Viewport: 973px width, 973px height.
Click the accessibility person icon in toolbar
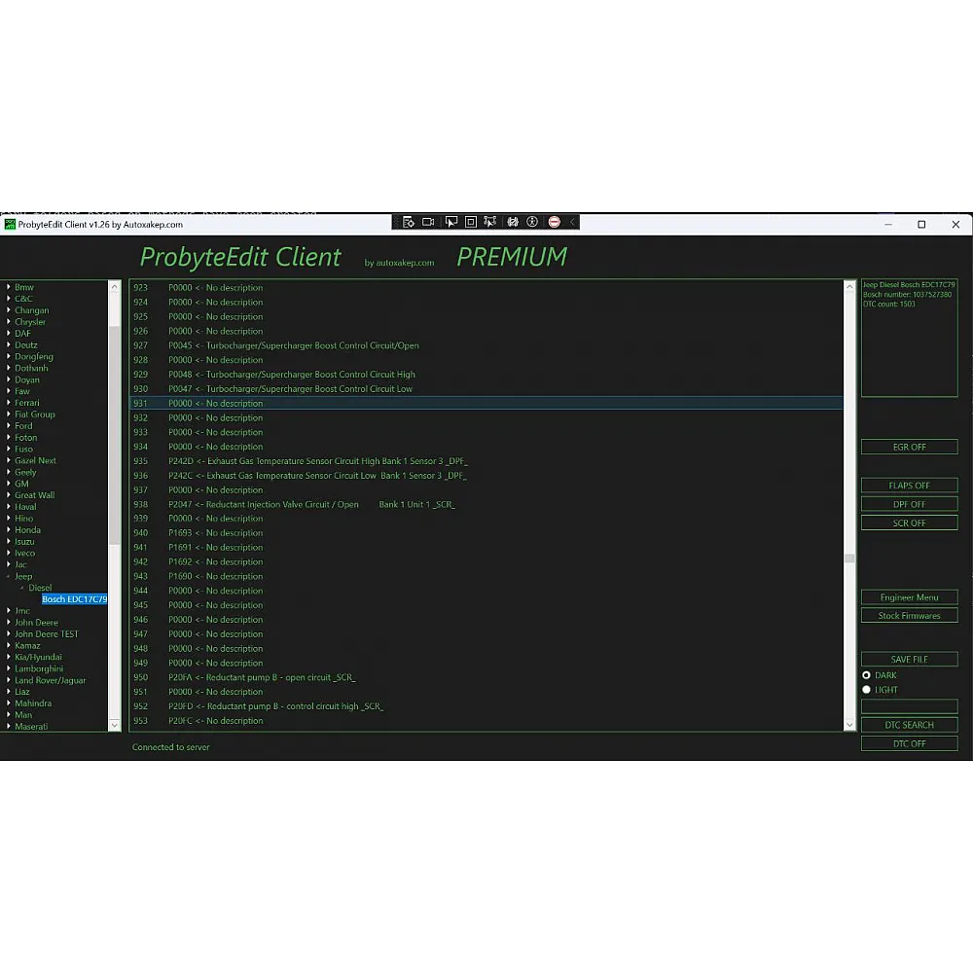click(x=532, y=222)
